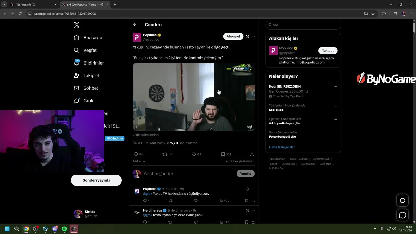Image resolution: width=416 pixels, height=234 pixels.
Task: Open floating chat messages button
Action: click(x=402, y=215)
